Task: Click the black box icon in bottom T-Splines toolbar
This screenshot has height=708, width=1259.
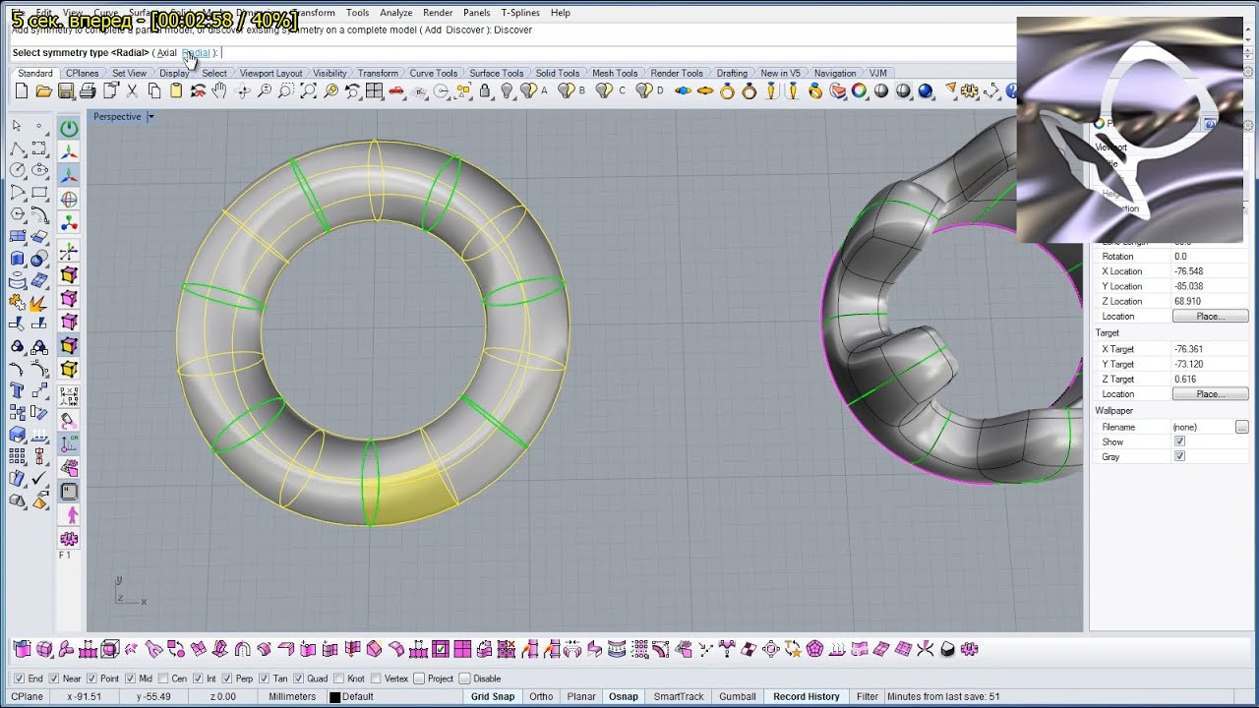Action: [948, 649]
